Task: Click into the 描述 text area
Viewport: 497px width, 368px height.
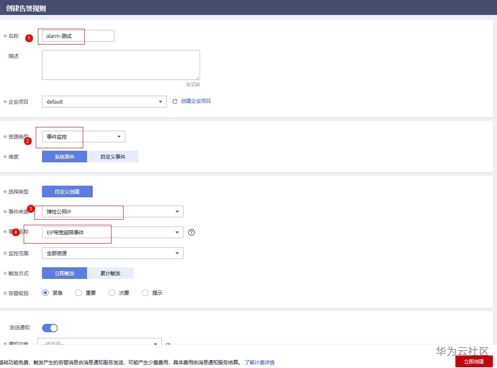Action: coord(121,65)
